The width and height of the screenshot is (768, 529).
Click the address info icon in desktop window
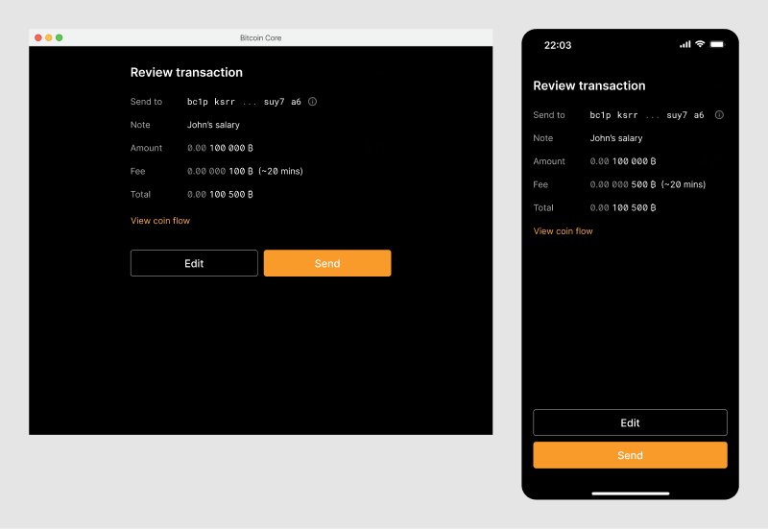click(313, 102)
